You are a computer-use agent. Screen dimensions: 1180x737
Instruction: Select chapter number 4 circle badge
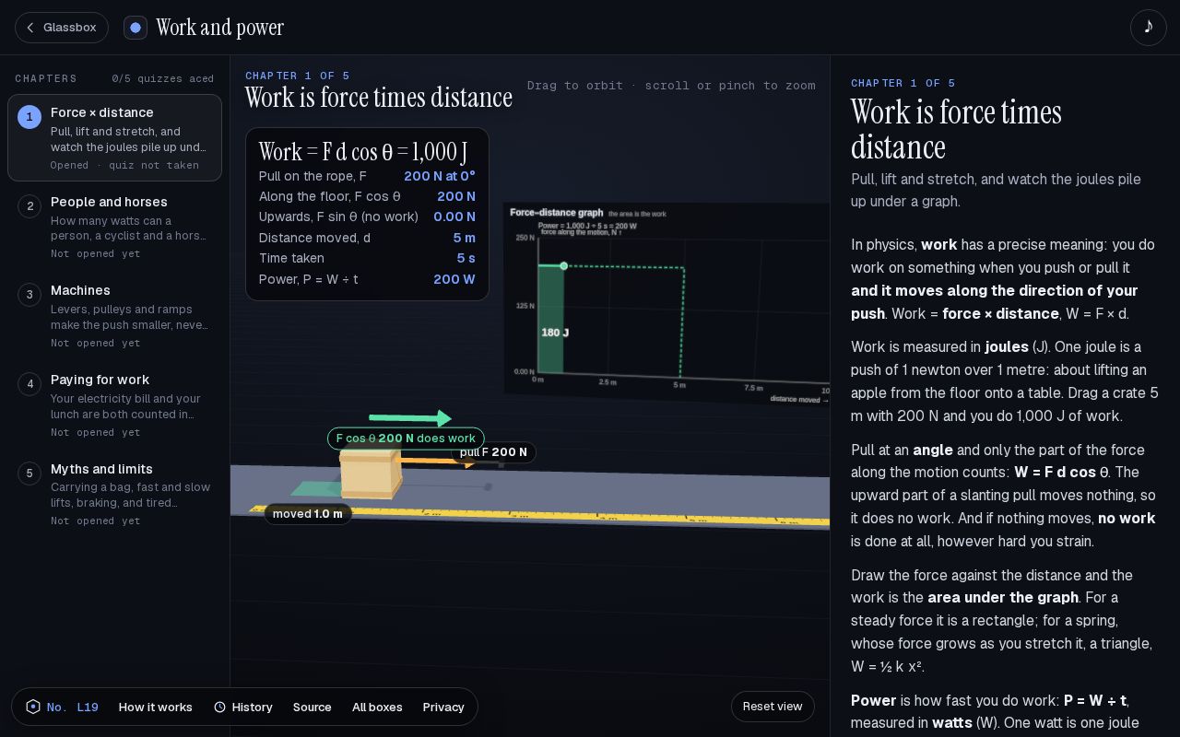(29, 384)
